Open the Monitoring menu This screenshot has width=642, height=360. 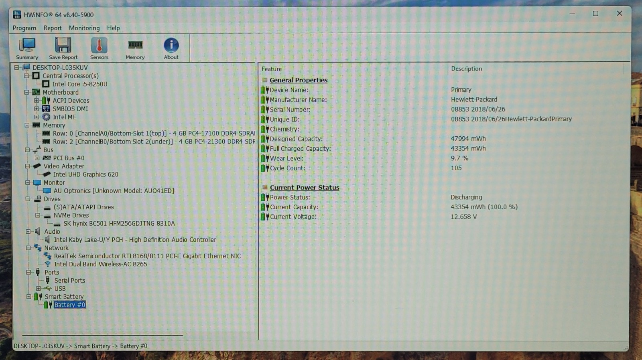(84, 28)
